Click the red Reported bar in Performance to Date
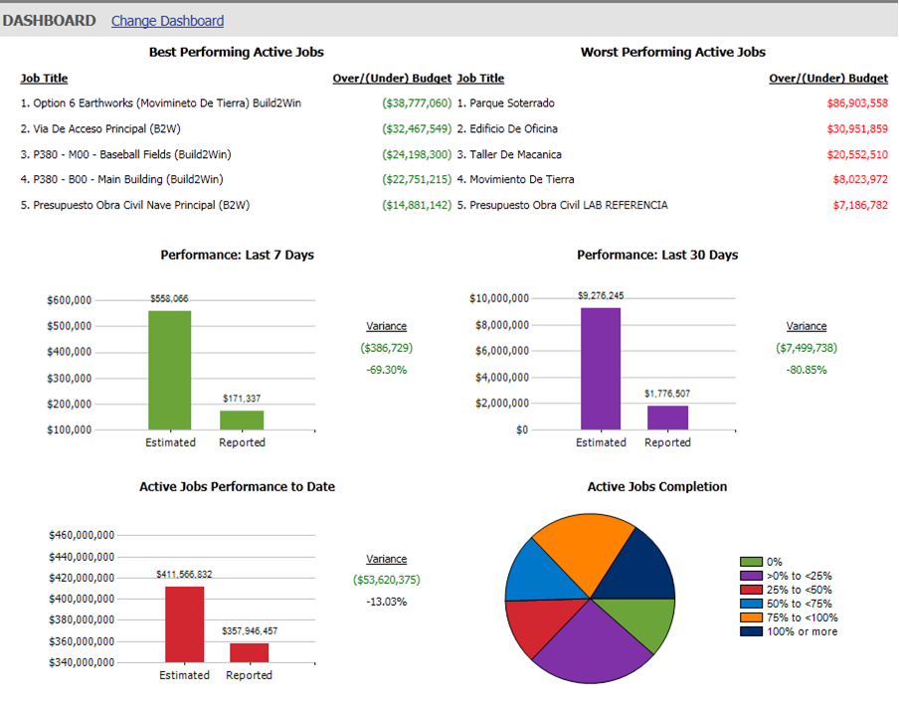The image size is (899, 704). (249, 652)
